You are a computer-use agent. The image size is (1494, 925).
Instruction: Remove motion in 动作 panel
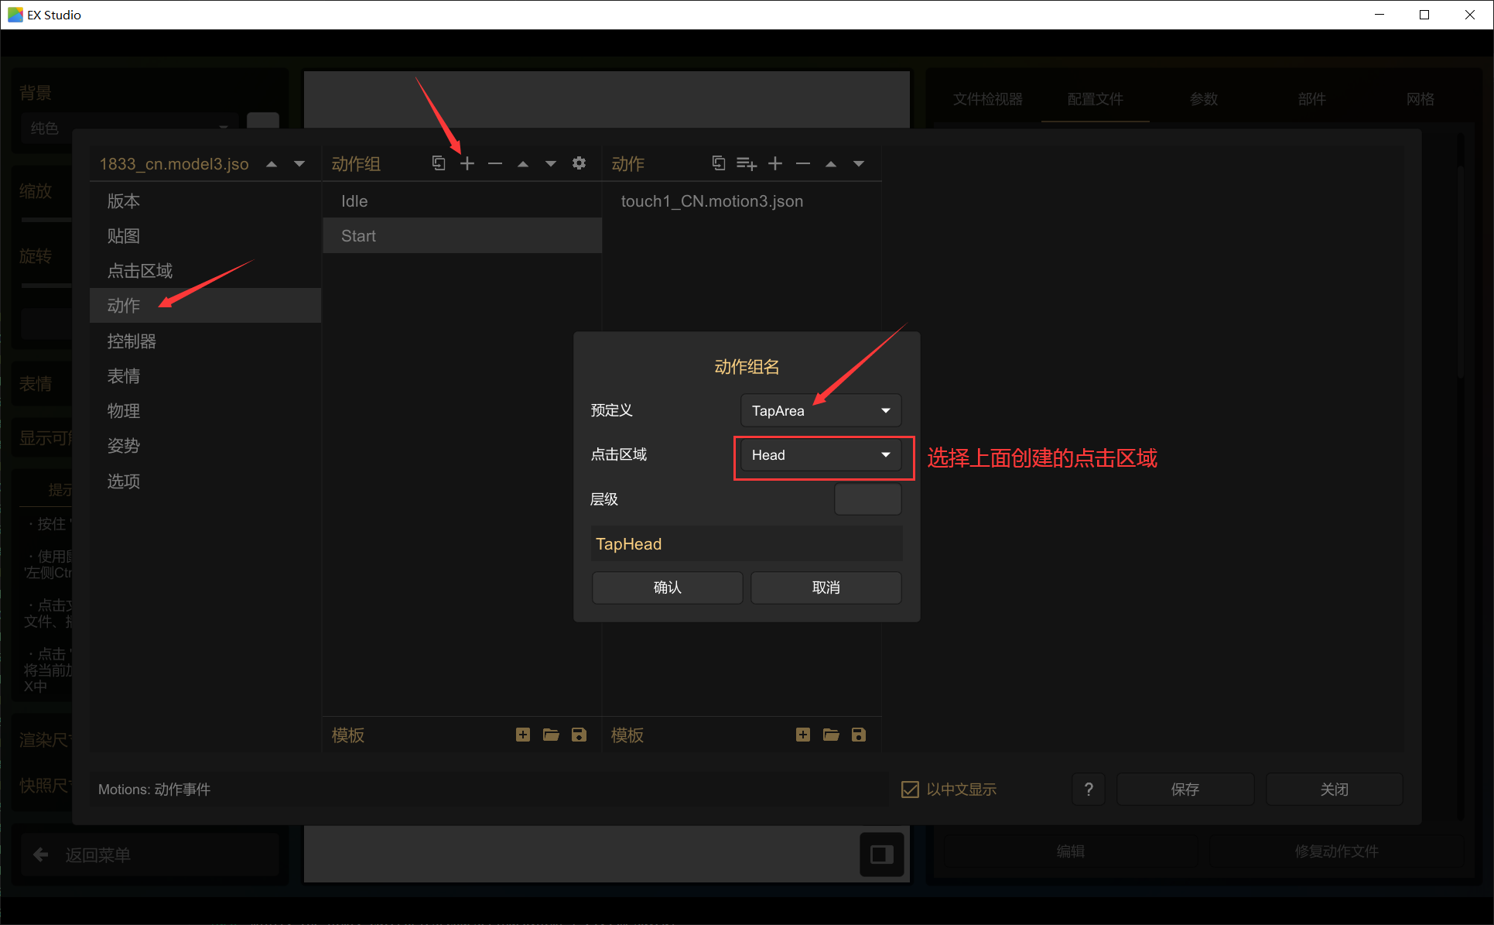(803, 163)
